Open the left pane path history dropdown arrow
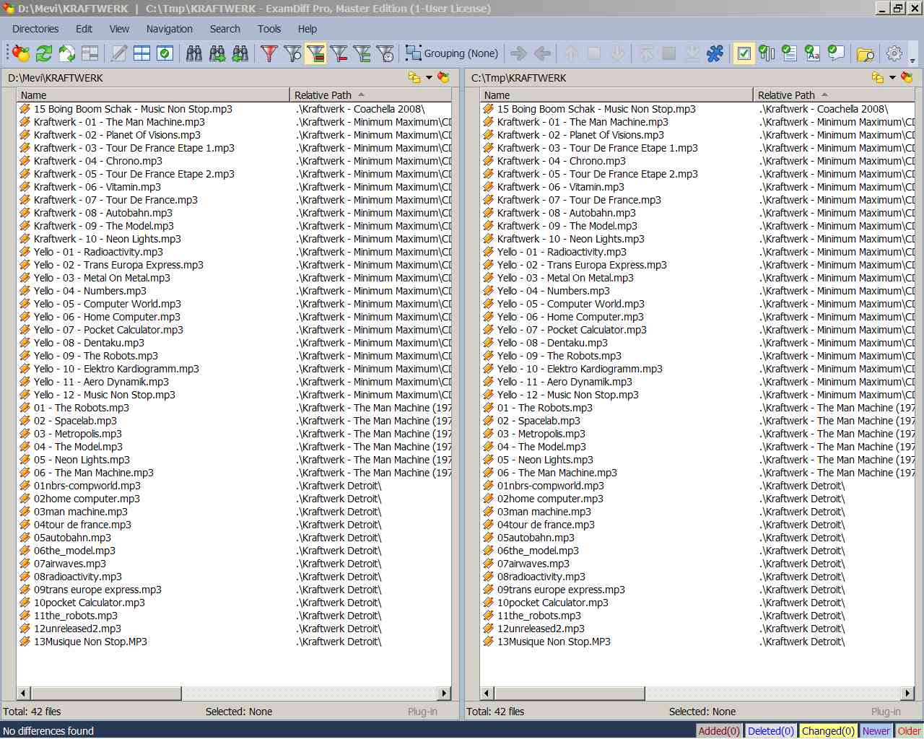This screenshot has width=924, height=739. pos(429,77)
